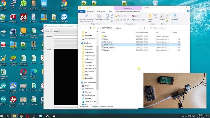Screen dimensions: 210x118
Task: Show hidden system tray icons chevron
Action: pyautogui.click(x=183, y=116)
